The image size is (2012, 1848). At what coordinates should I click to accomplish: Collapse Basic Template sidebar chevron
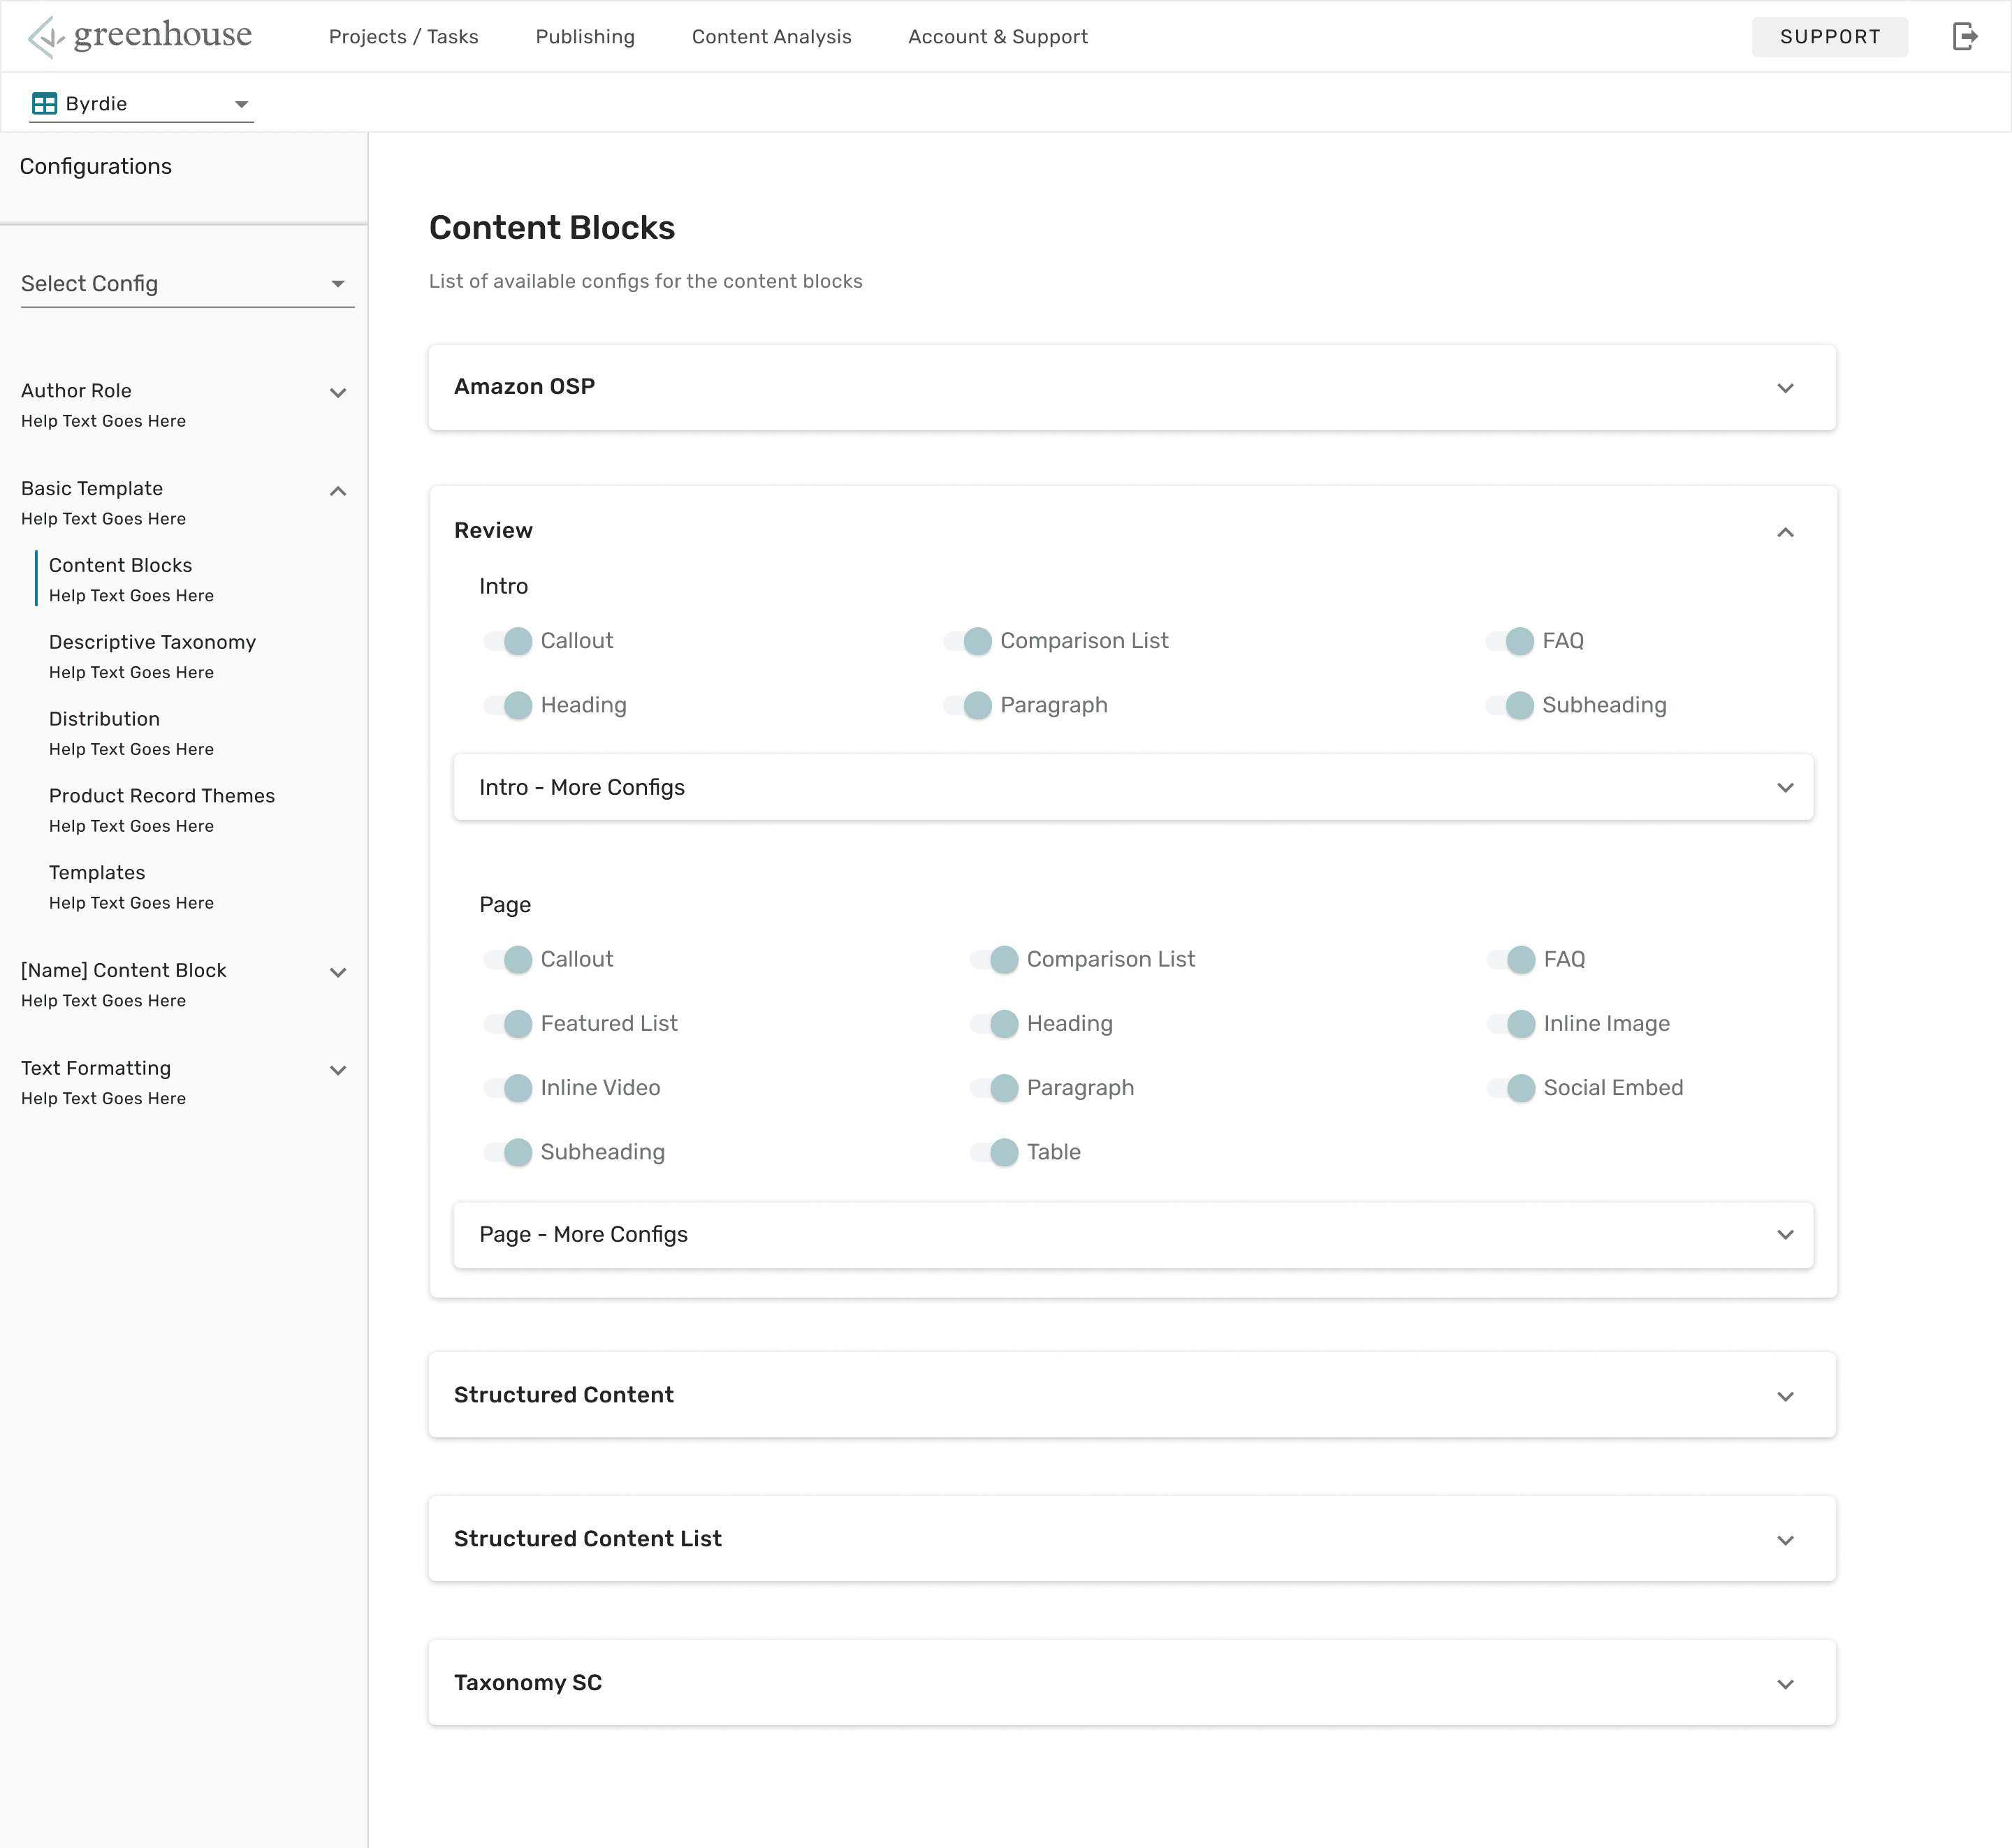point(338,491)
